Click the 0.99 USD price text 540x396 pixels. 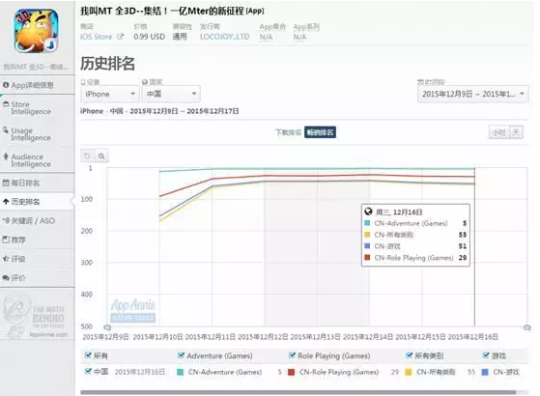click(149, 37)
